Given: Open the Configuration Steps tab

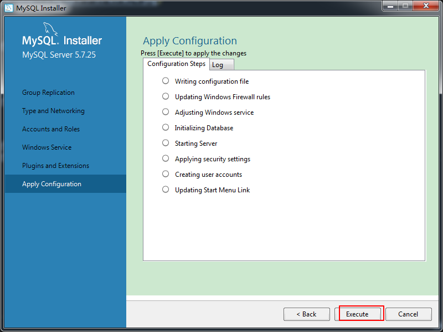Looking at the screenshot, I should pos(176,64).
